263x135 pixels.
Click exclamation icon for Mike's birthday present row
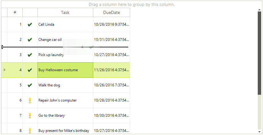click(x=30, y=131)
